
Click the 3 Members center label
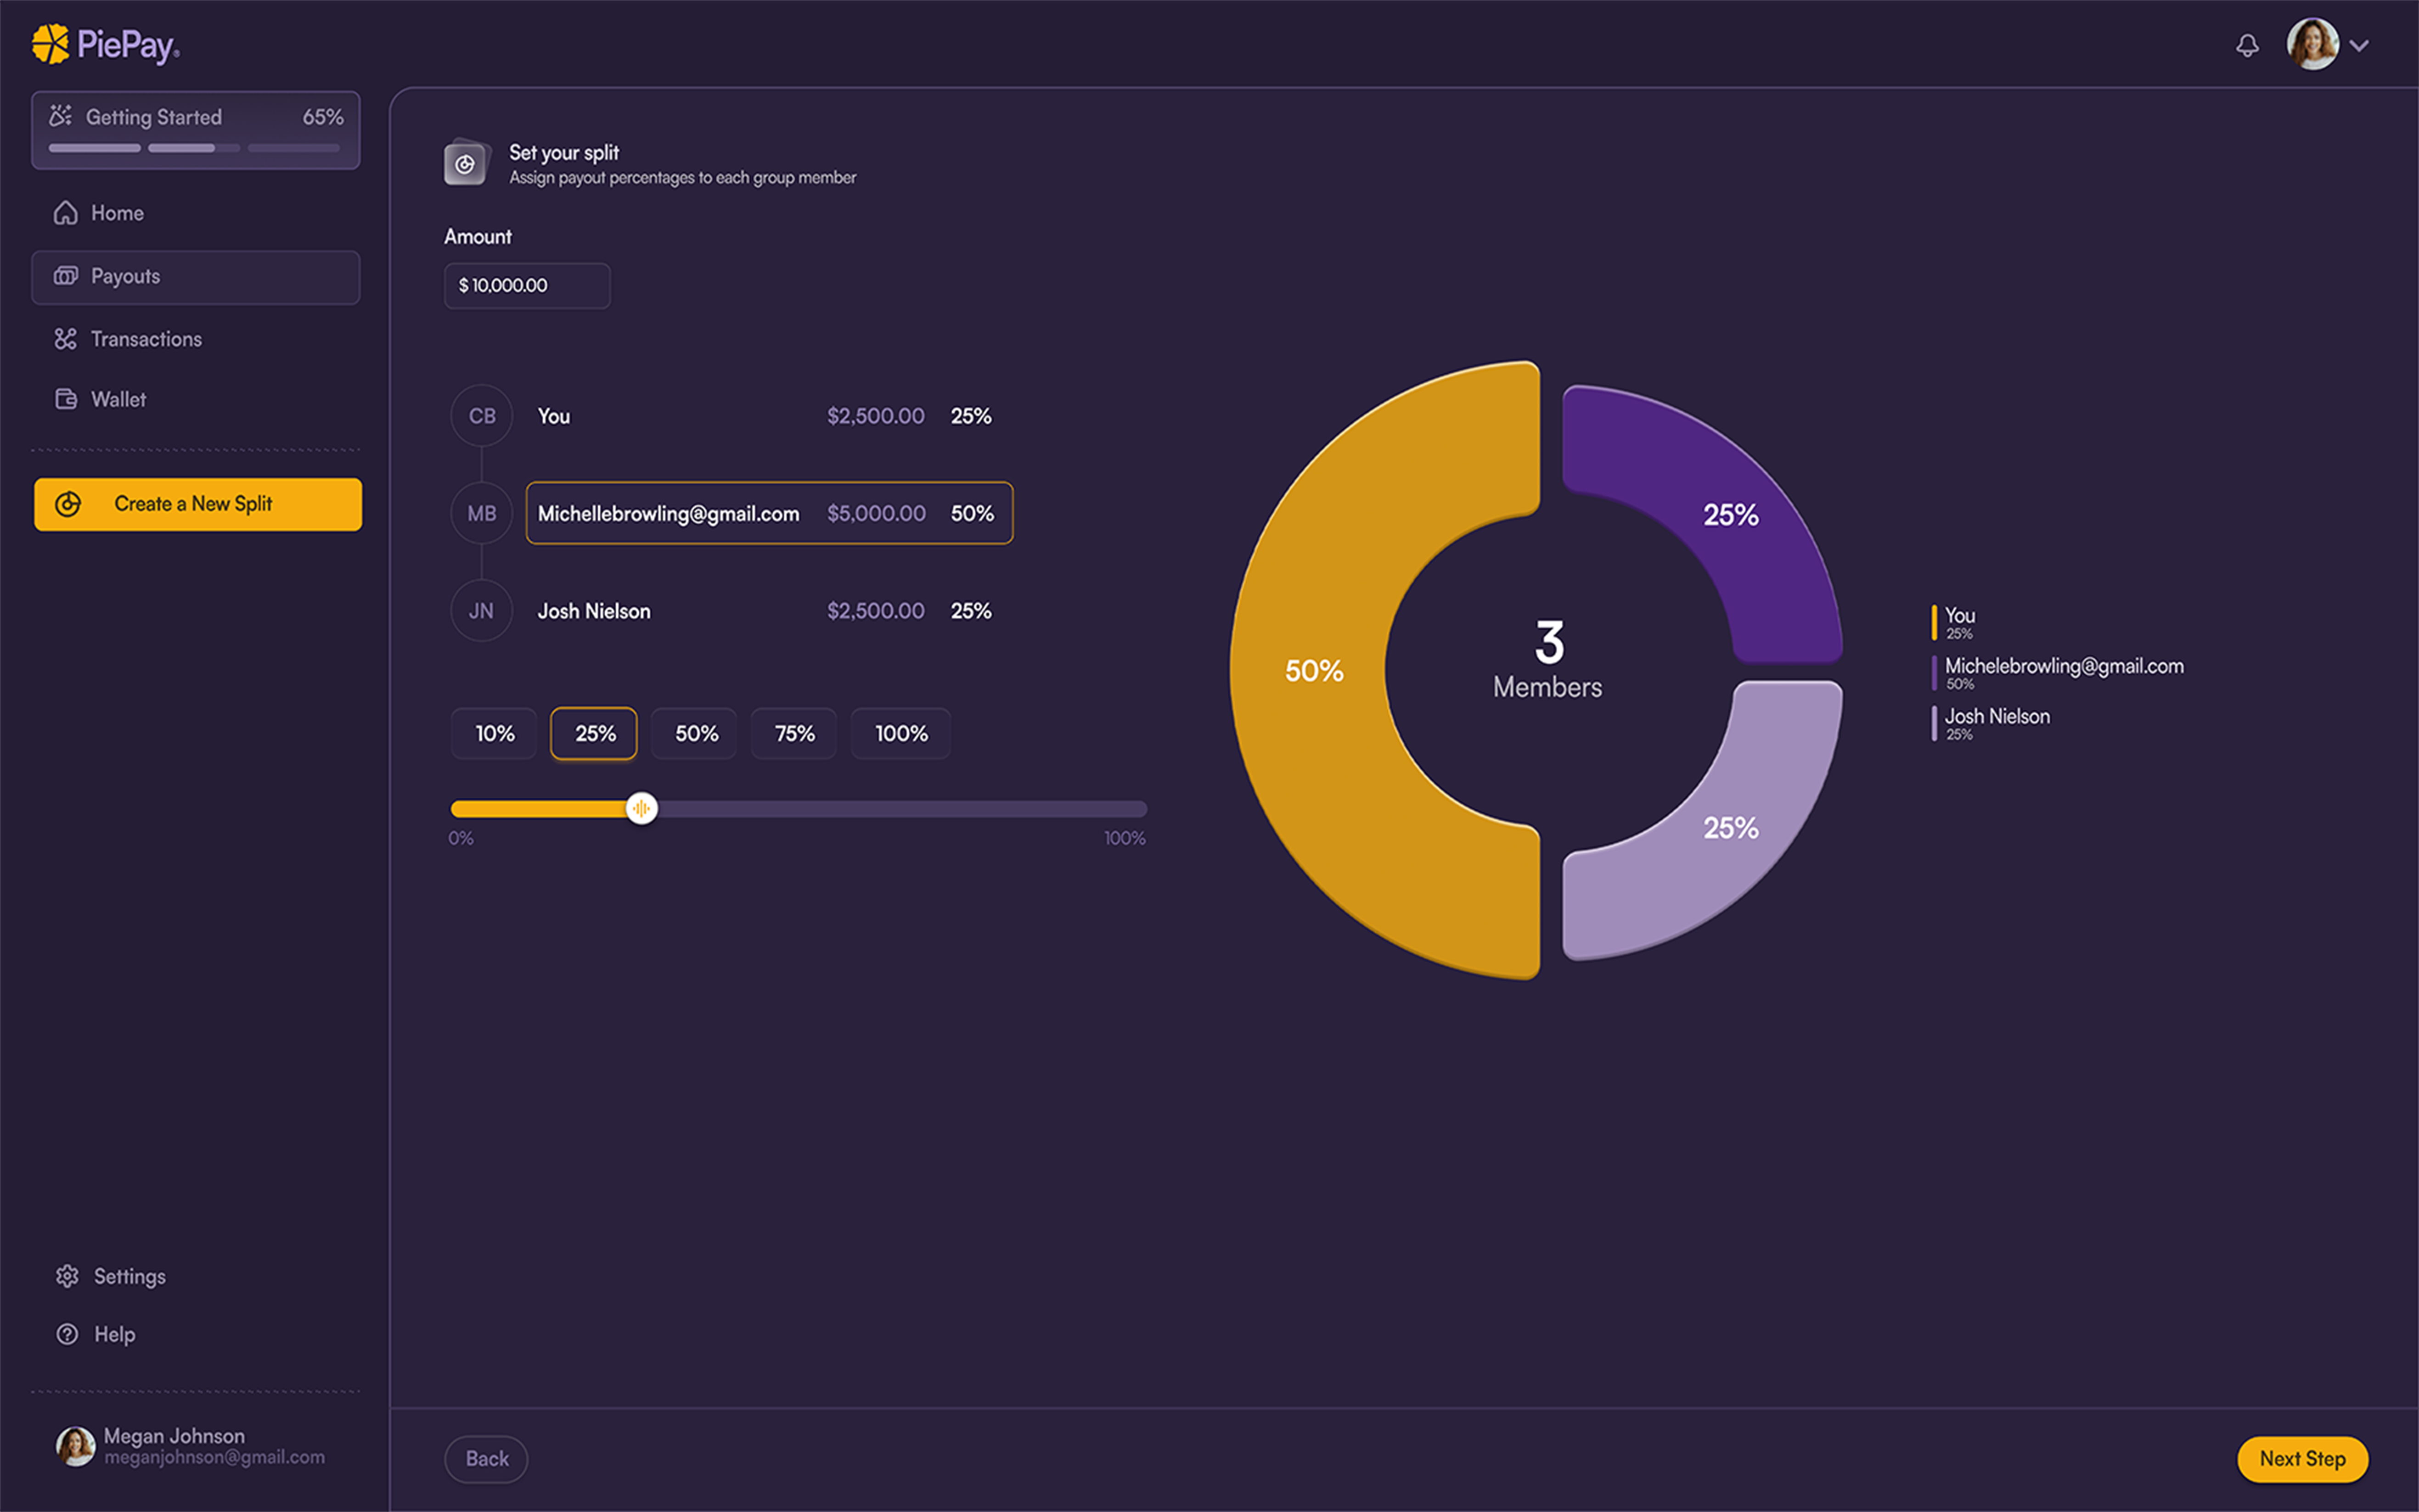pos(1547,659)
